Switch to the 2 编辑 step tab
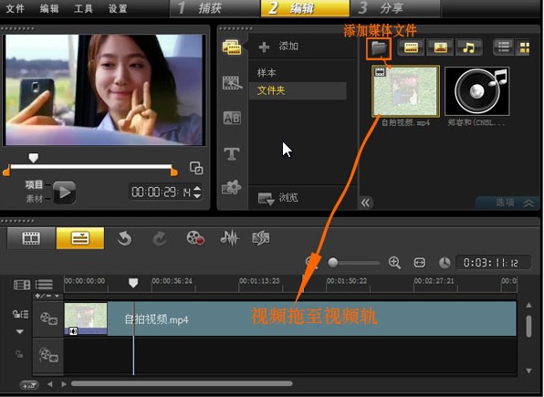The width and height of the screenshot is (544, 397). 305,8
